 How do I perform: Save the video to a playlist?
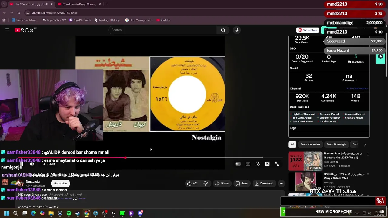242,183
